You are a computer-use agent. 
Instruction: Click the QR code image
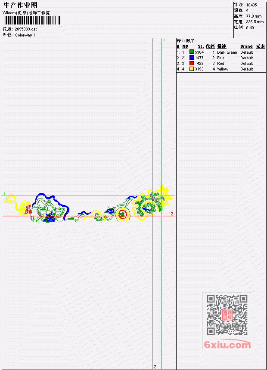coord(227,315)
